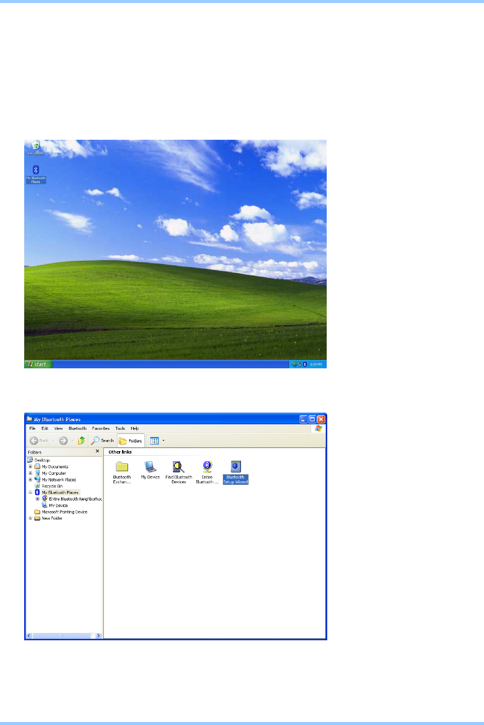This screenshot has height=725, width=484.
Task: Maximize the My Bluetooth Places window
Action: tap(313, 419)
